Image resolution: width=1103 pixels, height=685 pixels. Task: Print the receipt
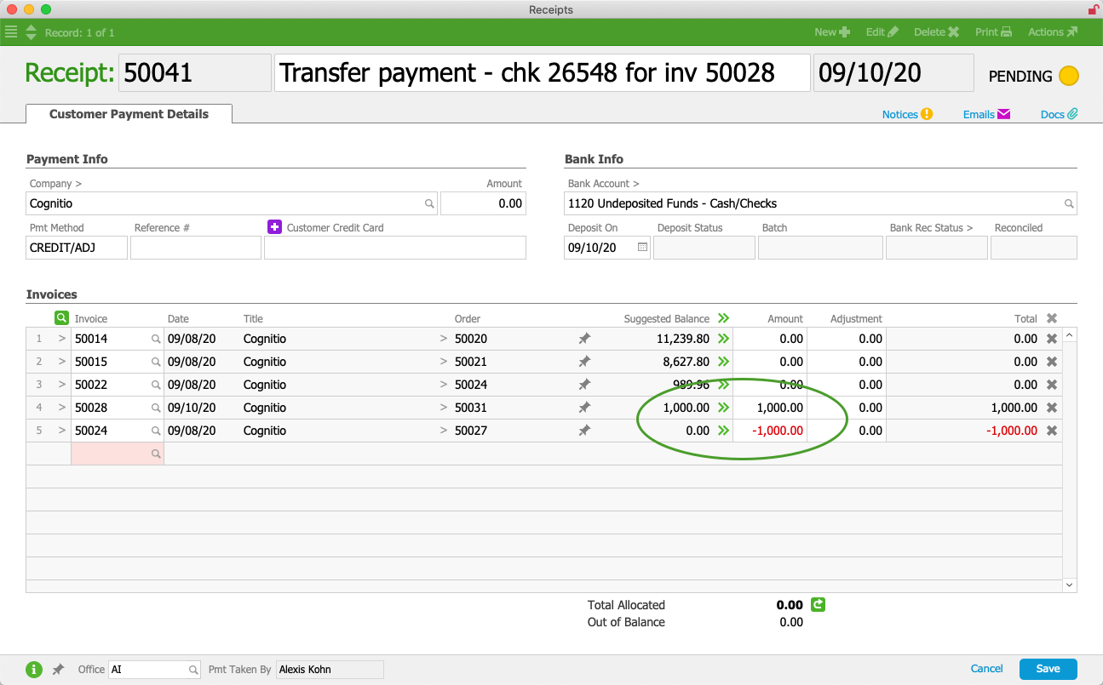click(993, 32)
